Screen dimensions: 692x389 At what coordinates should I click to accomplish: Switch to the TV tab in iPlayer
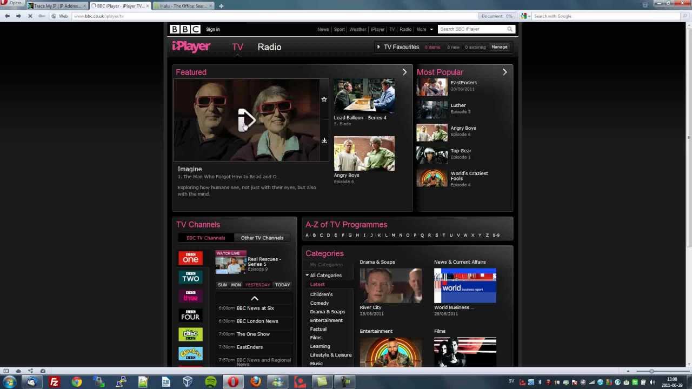pos(237,47)
